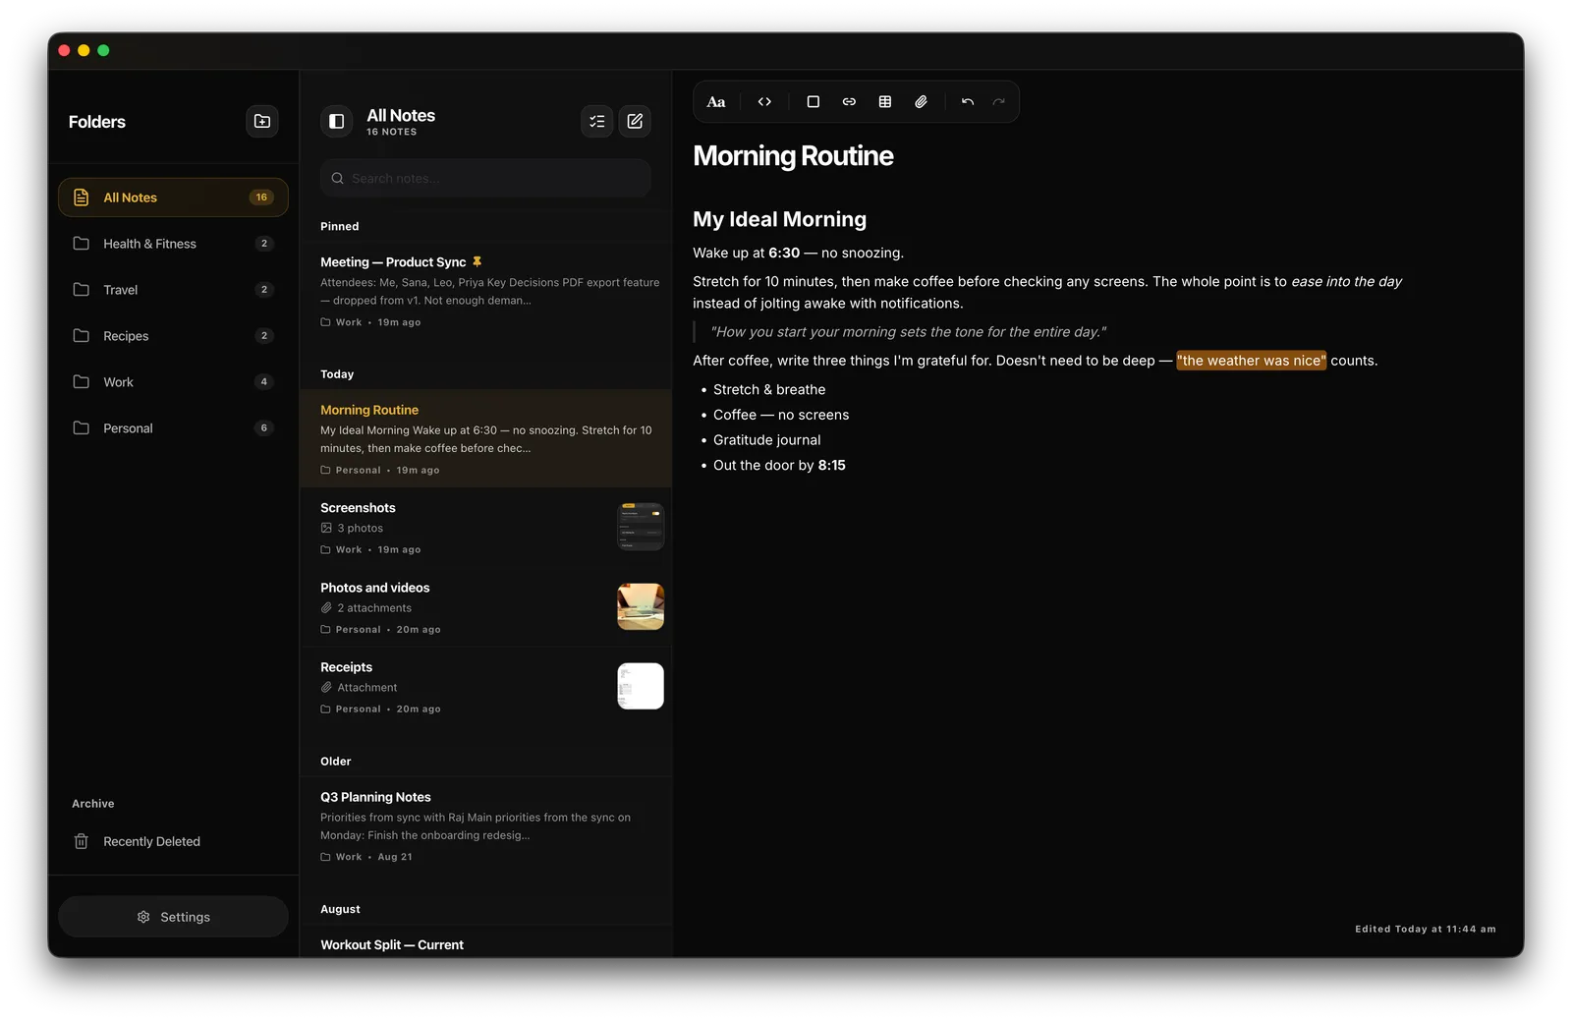
Task: Click the Screenshots note thumbnail
Action: click(641, 527)
